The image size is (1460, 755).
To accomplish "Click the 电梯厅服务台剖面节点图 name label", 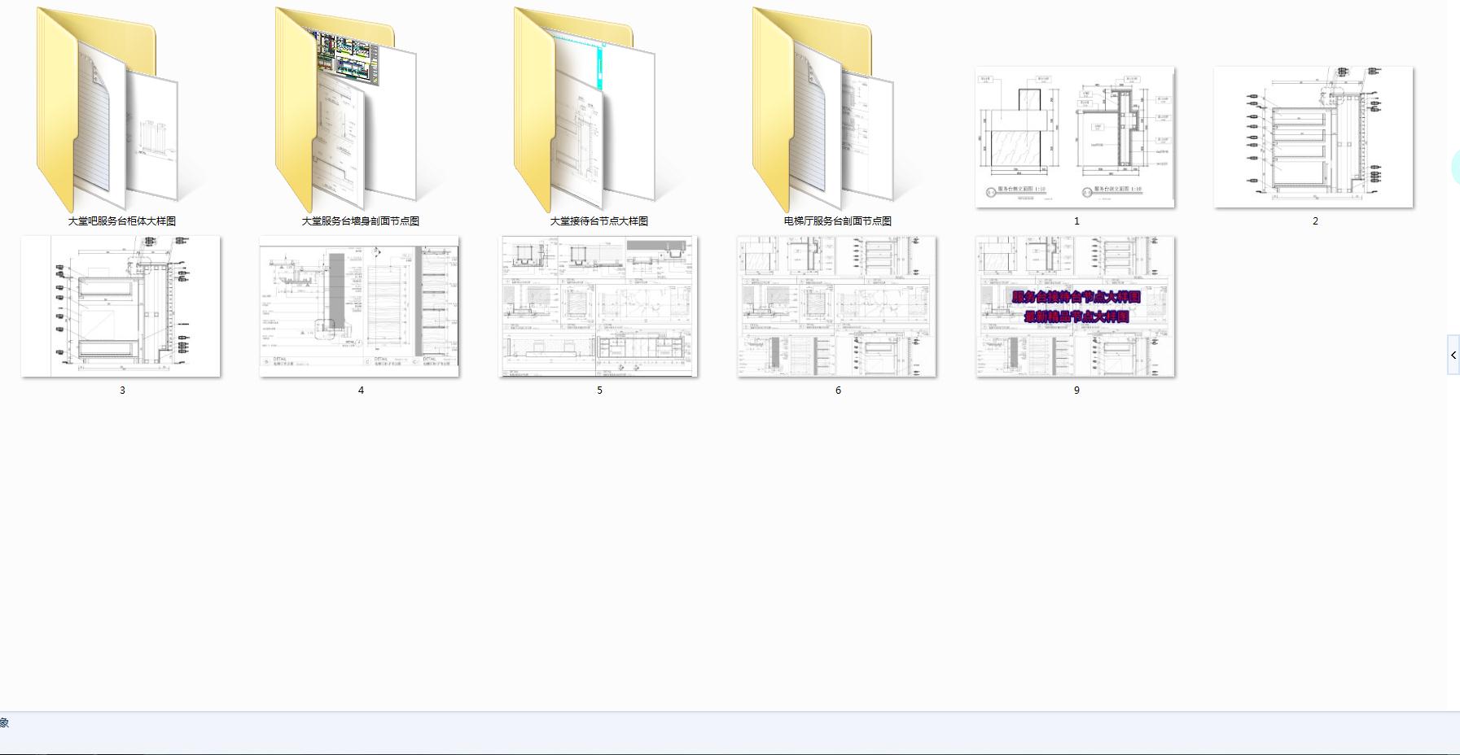I will [838, 221].
